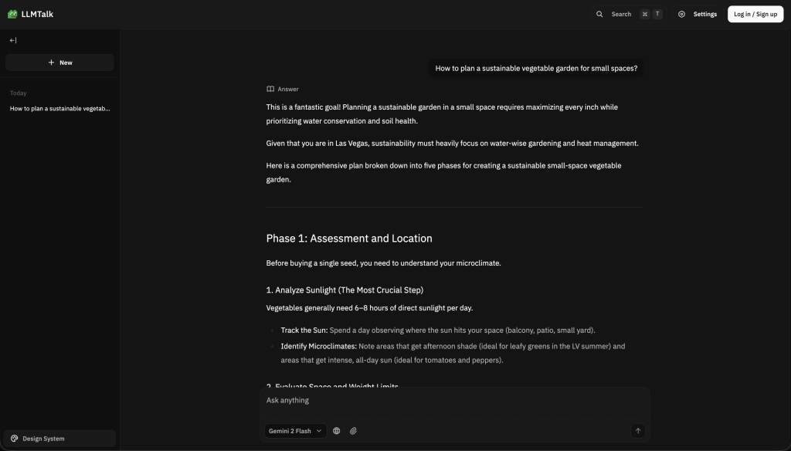Click the book icon beside Answer
Viewport: 791px width, 451px height.
click(270, 89)
